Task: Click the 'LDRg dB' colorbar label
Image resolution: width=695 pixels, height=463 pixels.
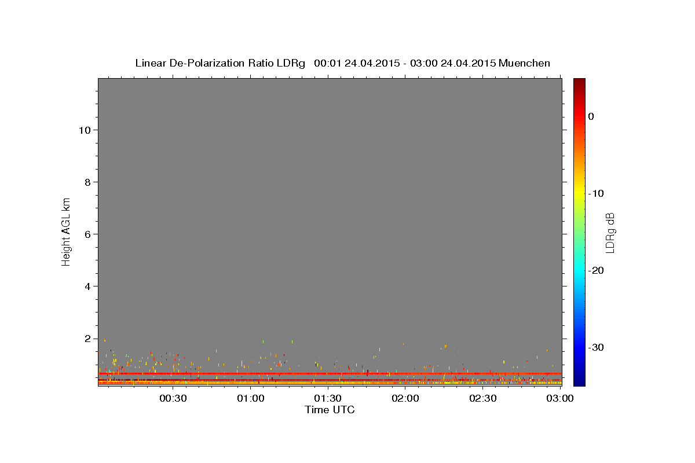Action: coord(609,233)
